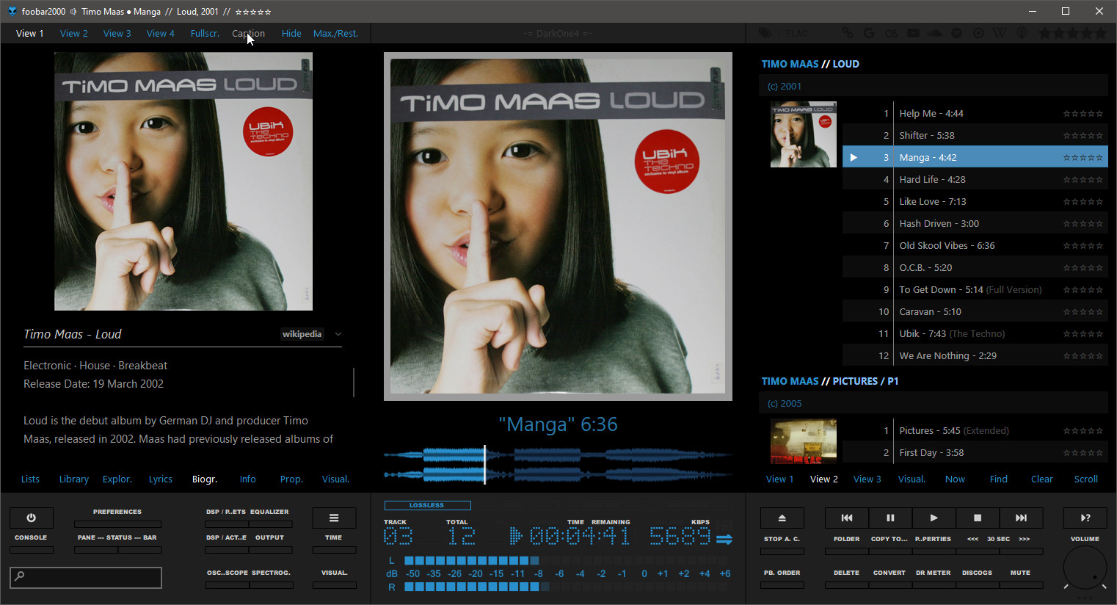The height and width of the screenshot is (605, 1117).
Task: Open the Library tab
Action: click(74, 479)
